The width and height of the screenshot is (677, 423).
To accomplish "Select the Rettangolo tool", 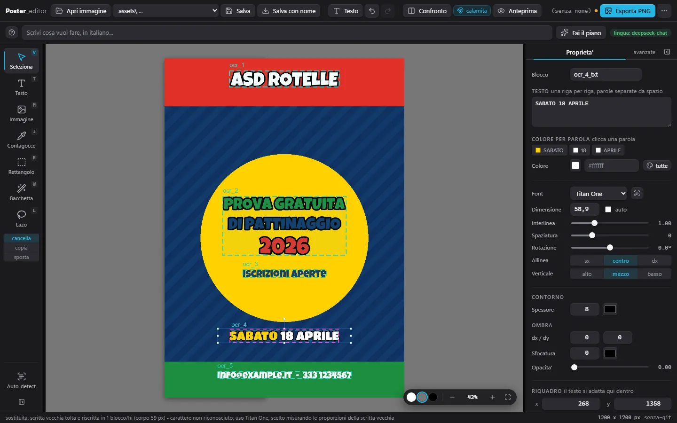I will (x=21, y=166).
